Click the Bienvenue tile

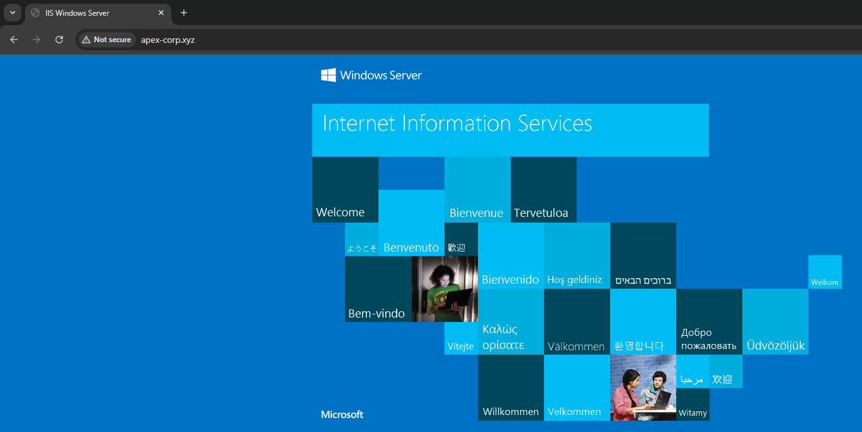477,189
